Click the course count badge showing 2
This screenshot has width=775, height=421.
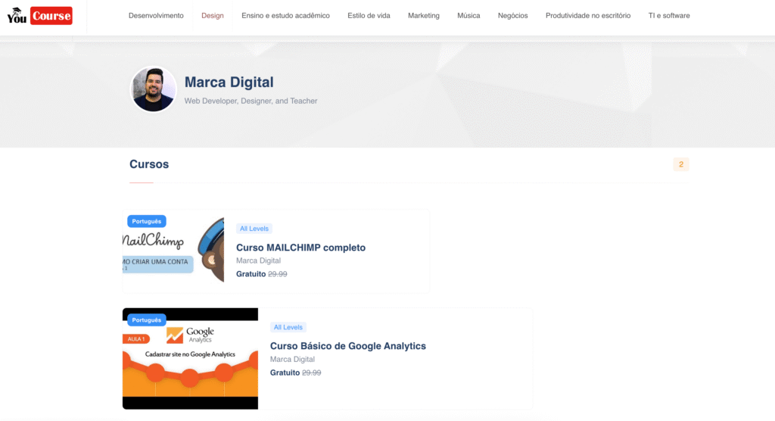pyautogui.click(x=680, y=164)
